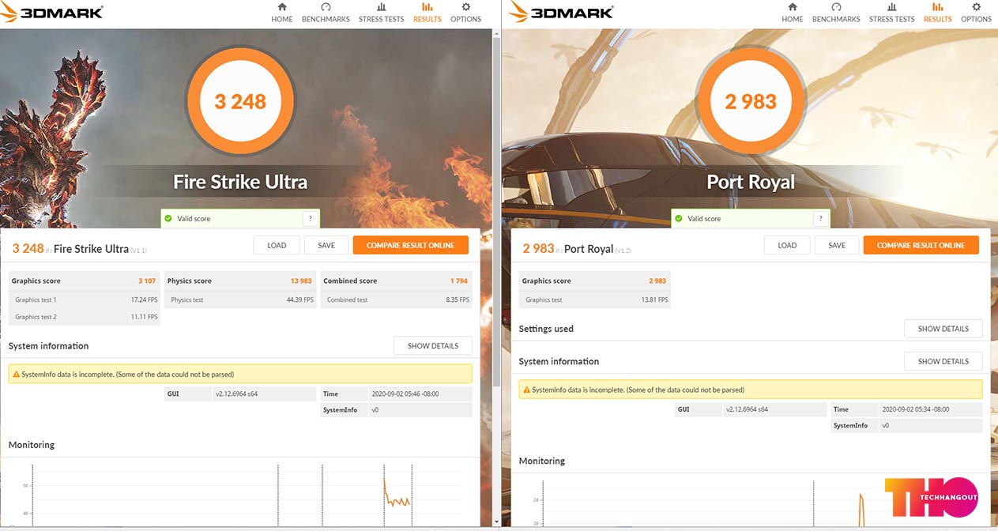Screen dimensions: 998x531
Task: Click the "Valid score" text in the Port Royal window
Action: point(704,219)
